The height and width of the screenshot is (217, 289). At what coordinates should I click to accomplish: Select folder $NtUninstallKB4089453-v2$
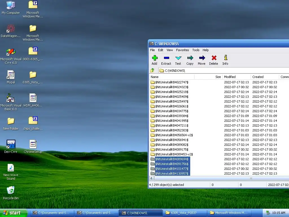tap(172, 154)
